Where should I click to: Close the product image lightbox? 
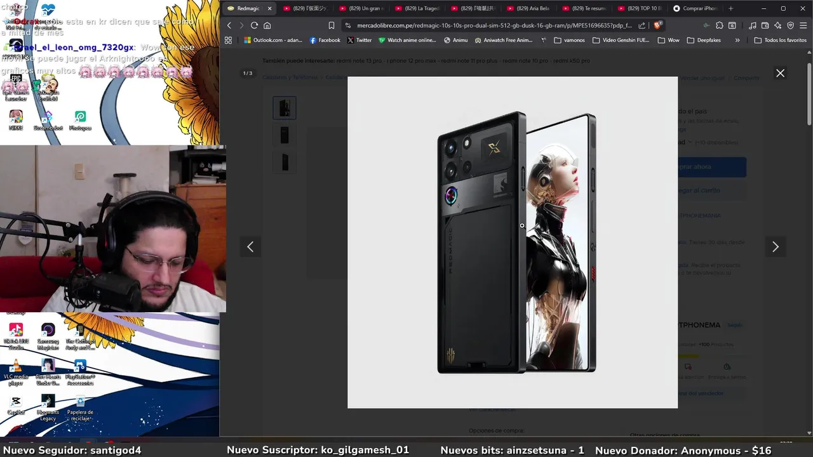click(x=780, y=73)
